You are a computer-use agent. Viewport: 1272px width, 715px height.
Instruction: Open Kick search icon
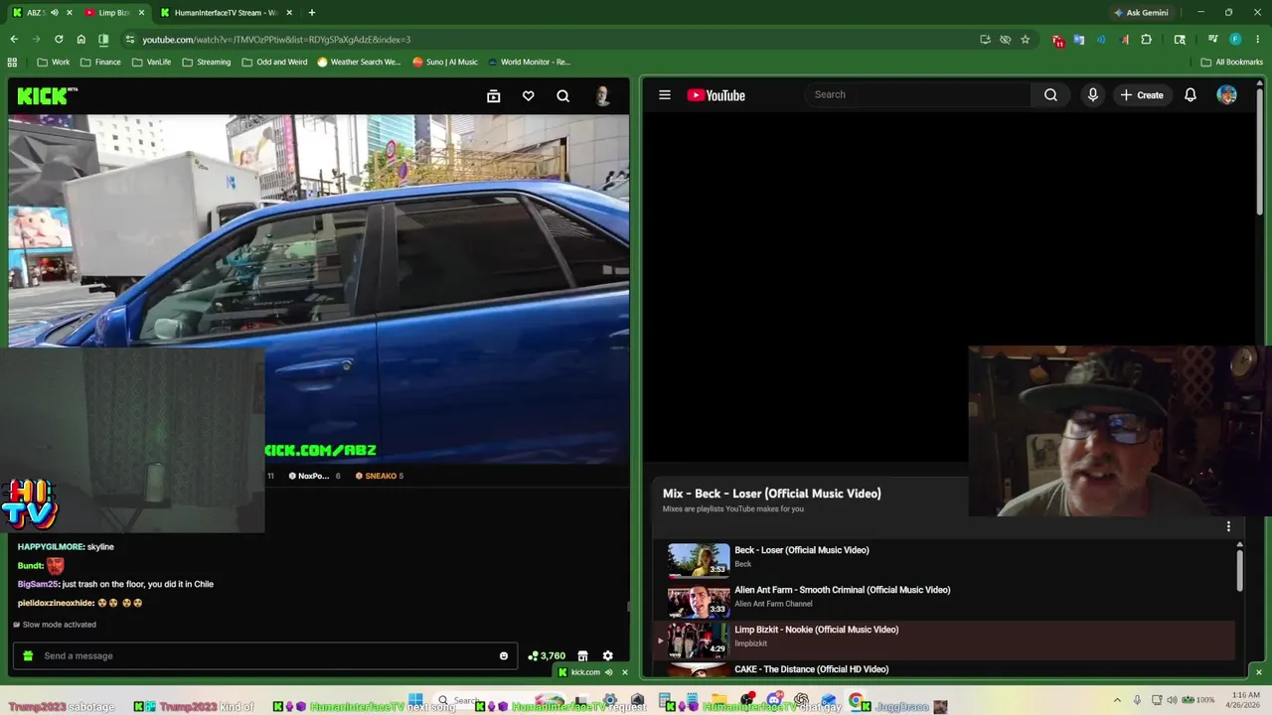coord(562,95)
